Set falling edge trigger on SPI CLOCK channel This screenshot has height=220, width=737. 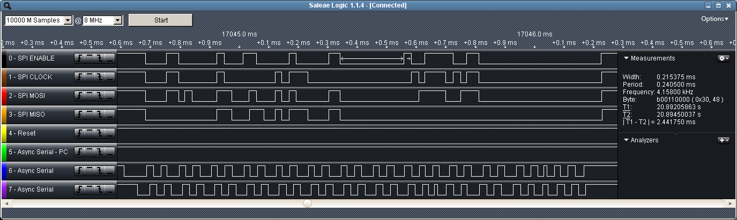pyautogui.click(x=100, y=77)
